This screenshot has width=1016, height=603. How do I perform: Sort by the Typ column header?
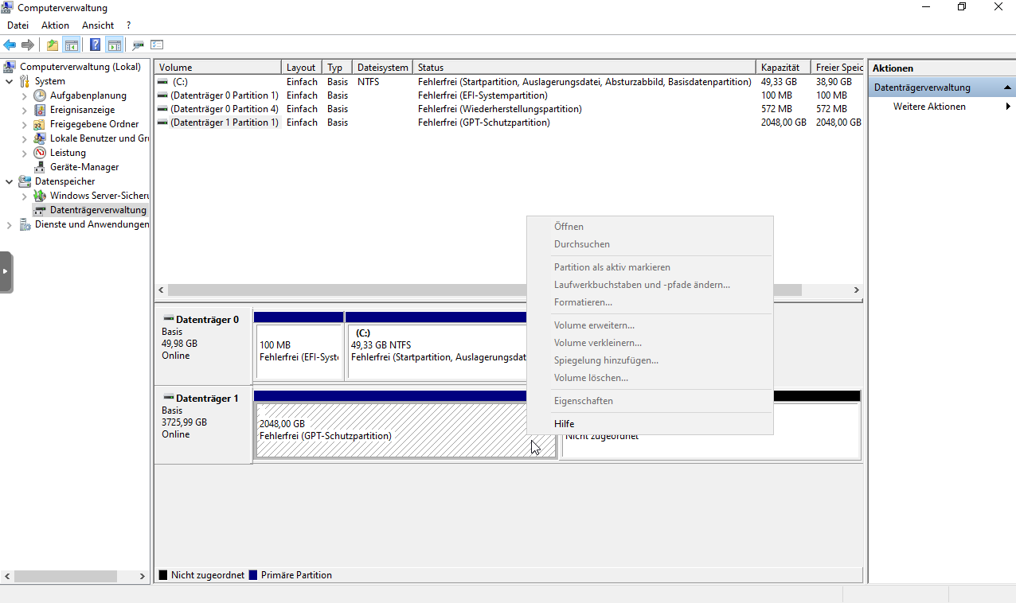click(338, 68)
